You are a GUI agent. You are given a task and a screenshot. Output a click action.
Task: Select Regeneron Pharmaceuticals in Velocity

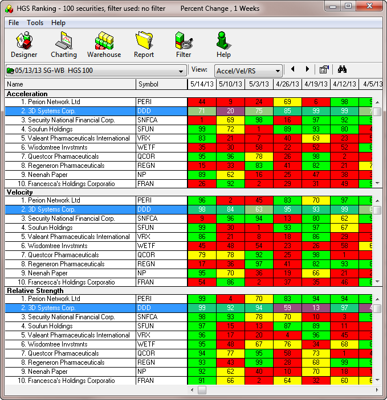[x=70, y=264]
